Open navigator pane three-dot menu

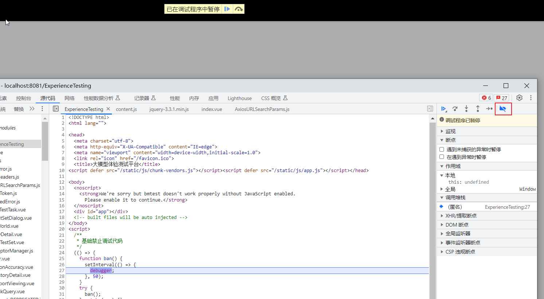(x=42, y=109)
